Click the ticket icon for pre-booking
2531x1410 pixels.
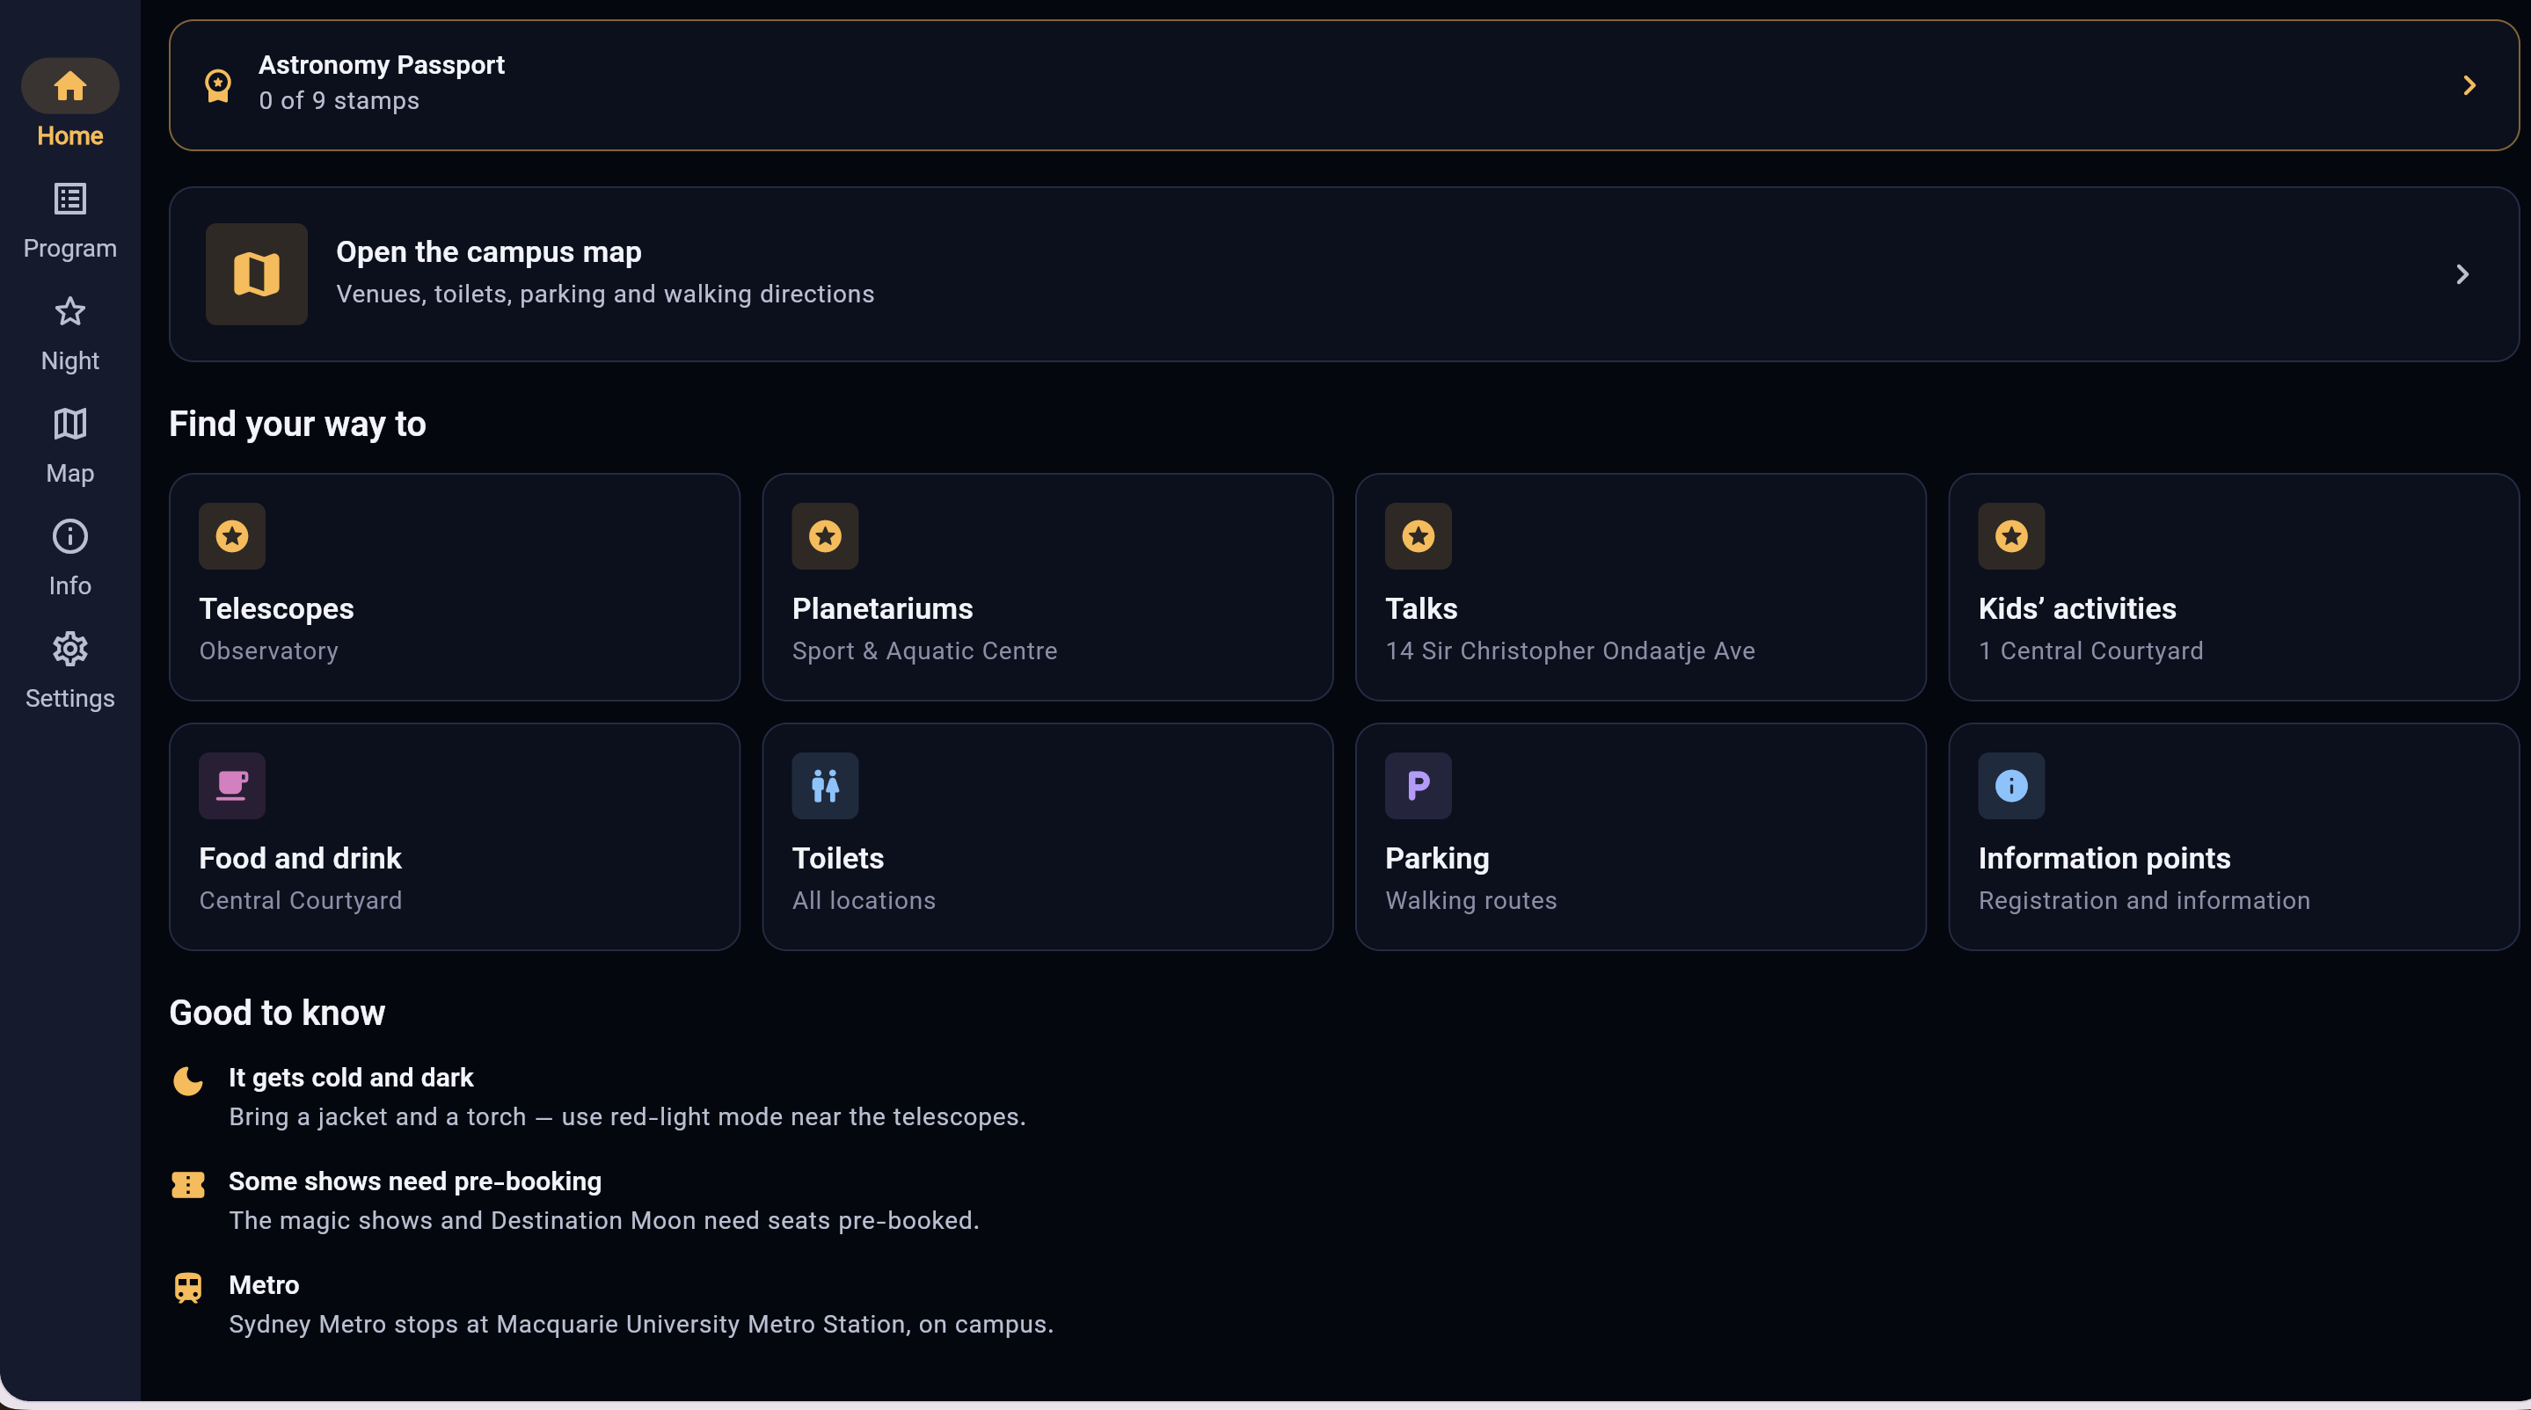click(x=187, y=1184)
